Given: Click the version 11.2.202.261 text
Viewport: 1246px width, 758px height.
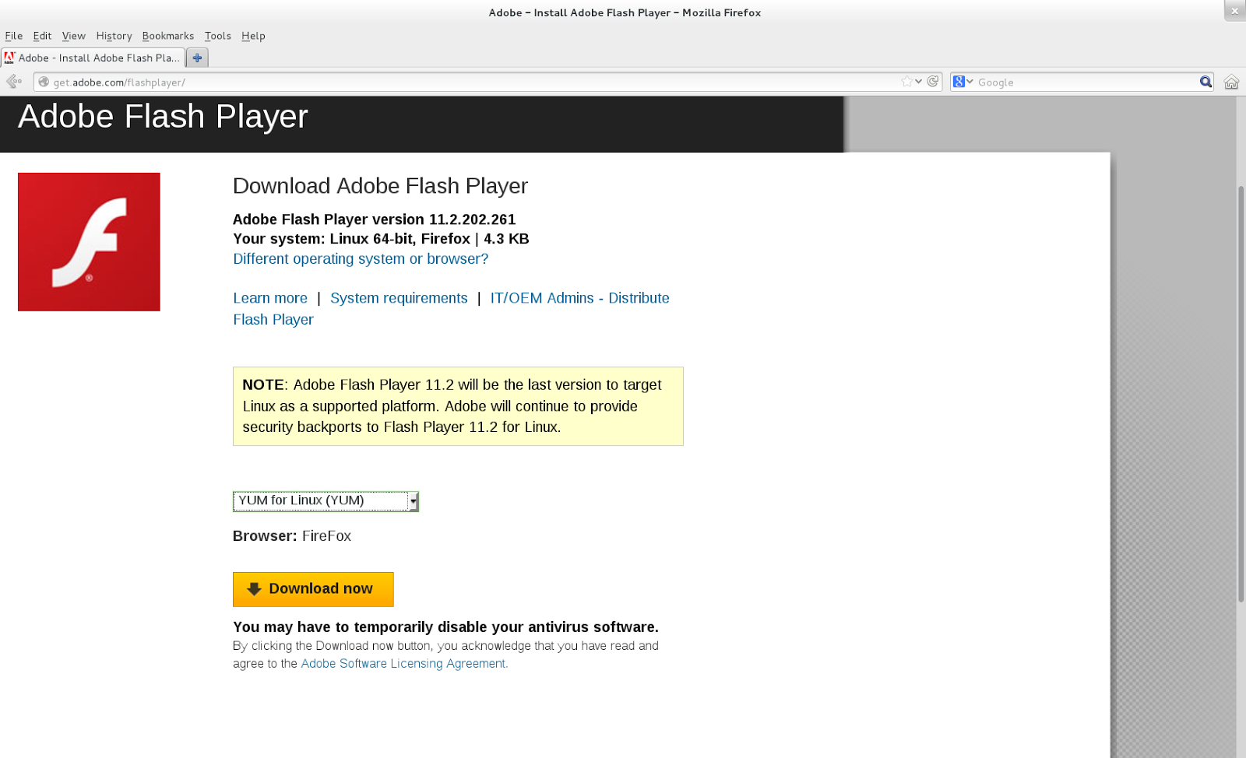Looking at the screenshot, I should click(374, 219).
